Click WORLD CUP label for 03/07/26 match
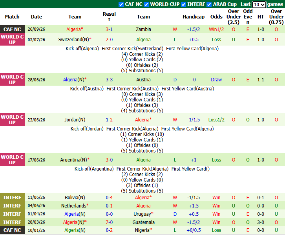 [x=12, y=39]
